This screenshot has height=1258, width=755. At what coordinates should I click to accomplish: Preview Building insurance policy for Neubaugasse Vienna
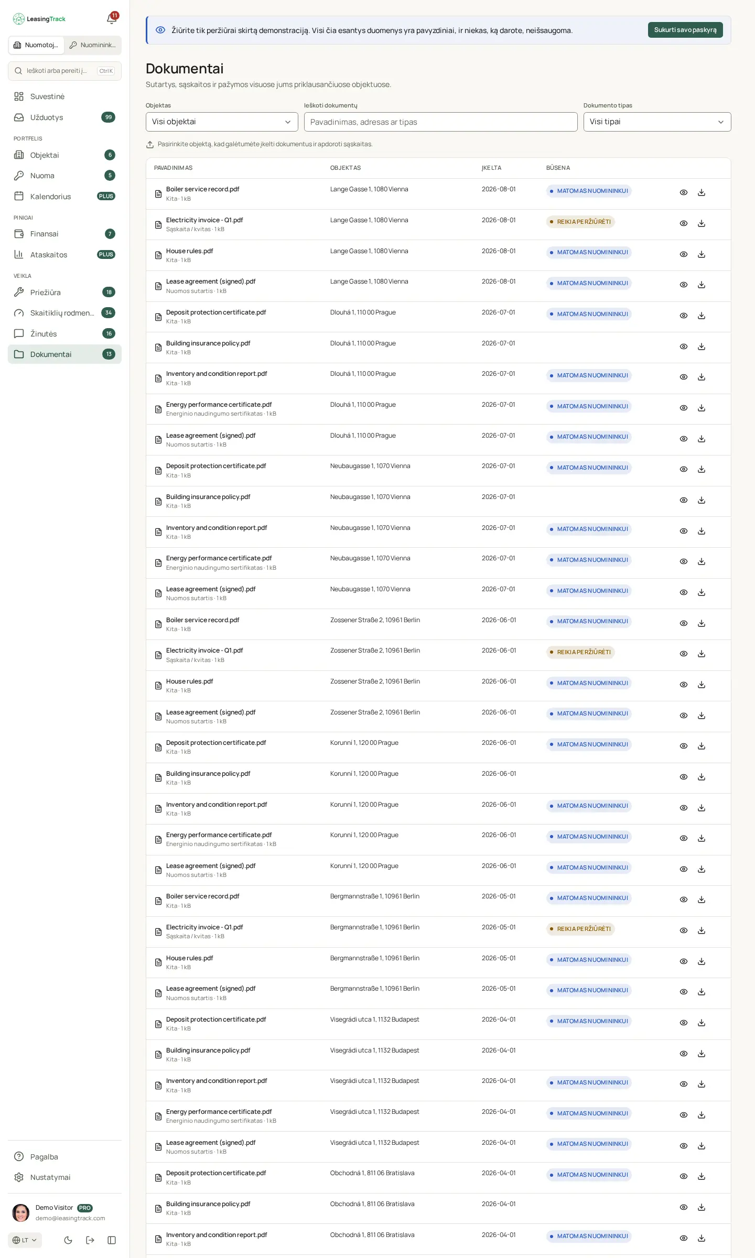pos(684,501)
